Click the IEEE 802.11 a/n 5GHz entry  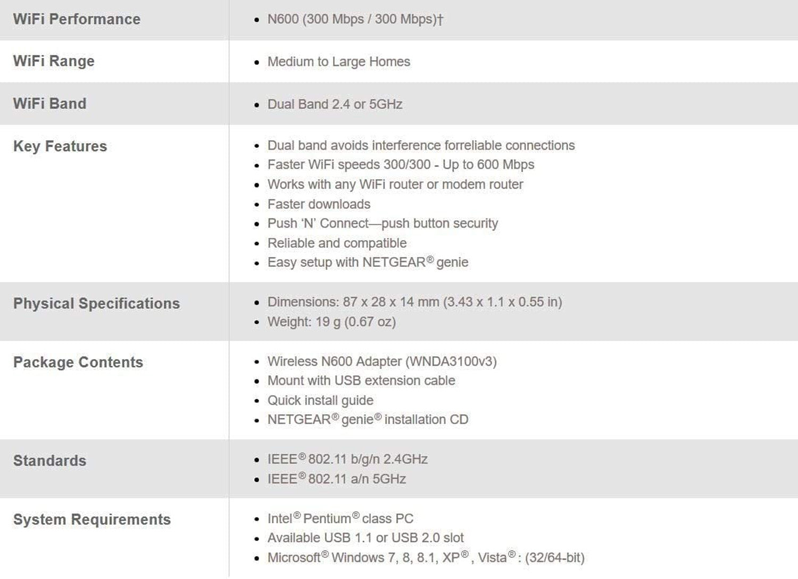[x=337, y=479]
